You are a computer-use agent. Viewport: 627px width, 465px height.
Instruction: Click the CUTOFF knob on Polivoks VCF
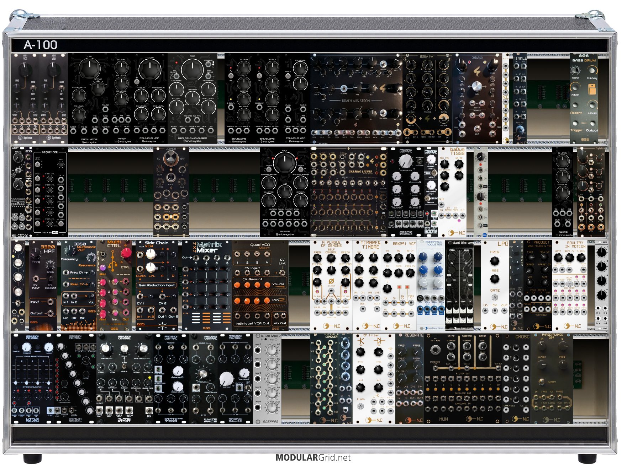(149, 69)
